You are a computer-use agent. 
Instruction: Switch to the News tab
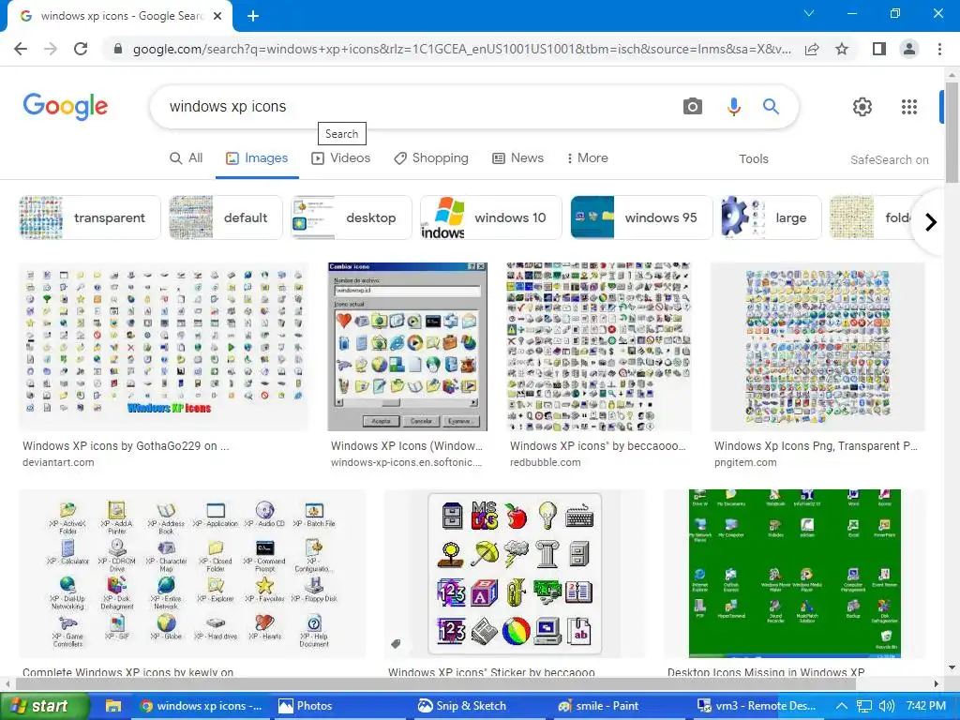click(x=517, y=157)
